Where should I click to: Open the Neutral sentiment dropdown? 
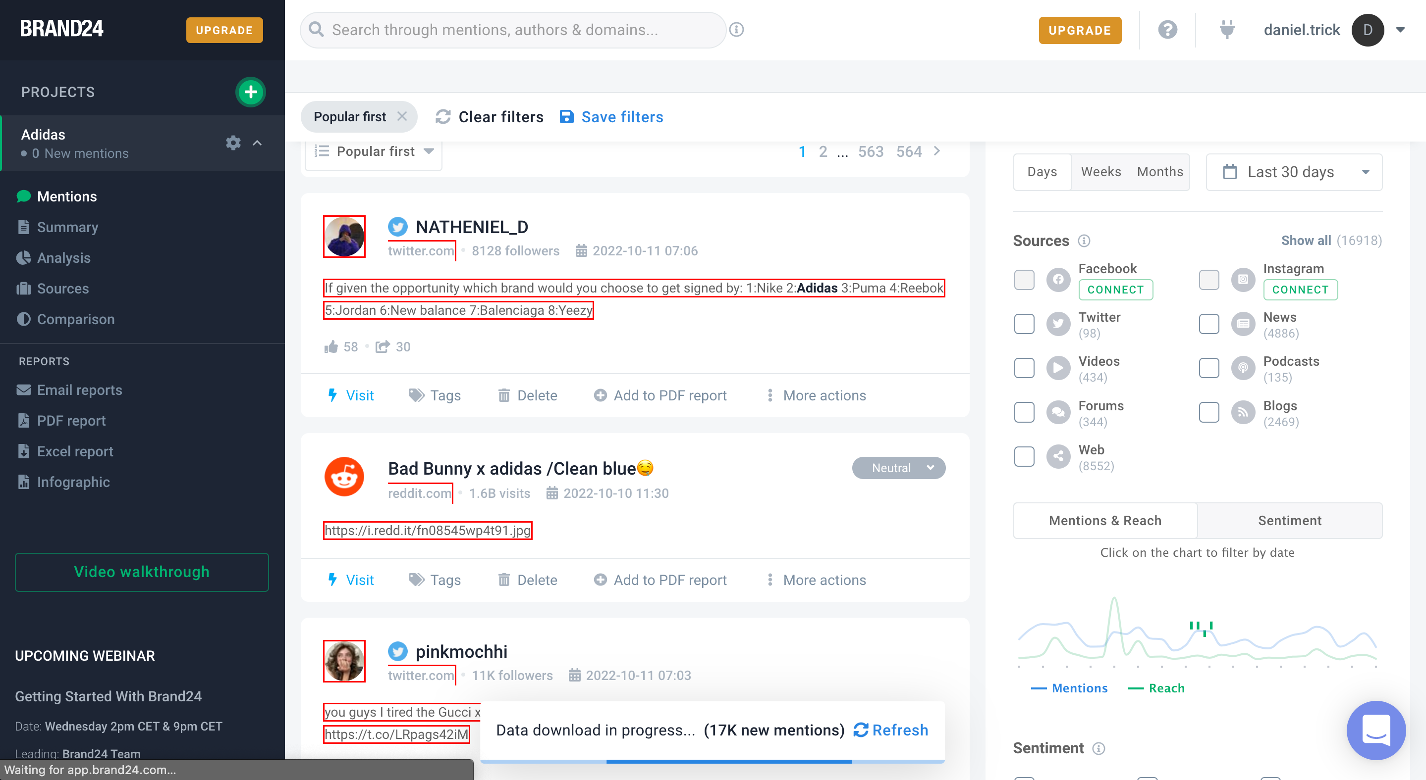click(x=898, y=468)
